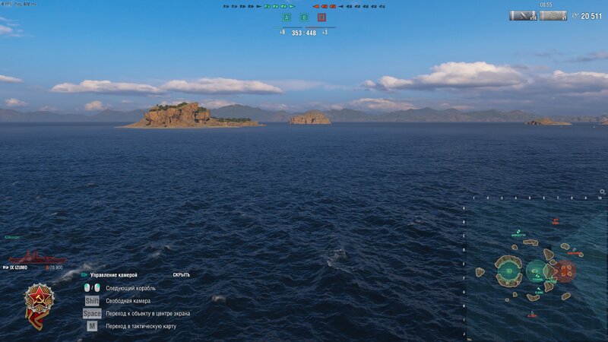Screen dimensions: 608x342
Task: Click the red enemy marker at minimap top
Action: click(x=556, y=221)
